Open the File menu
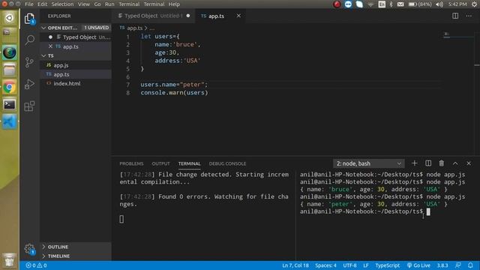 coord(29,4)
